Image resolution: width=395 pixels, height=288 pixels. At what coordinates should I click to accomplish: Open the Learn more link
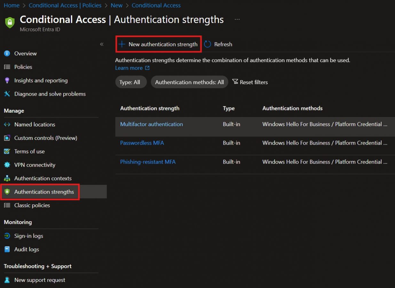(129, 68)
